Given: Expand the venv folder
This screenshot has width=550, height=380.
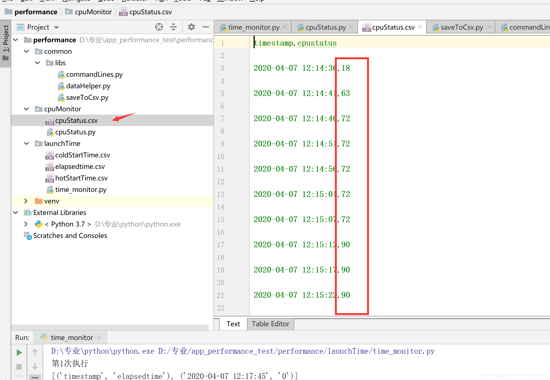Looking at the screenshot, I should (26, 201).
